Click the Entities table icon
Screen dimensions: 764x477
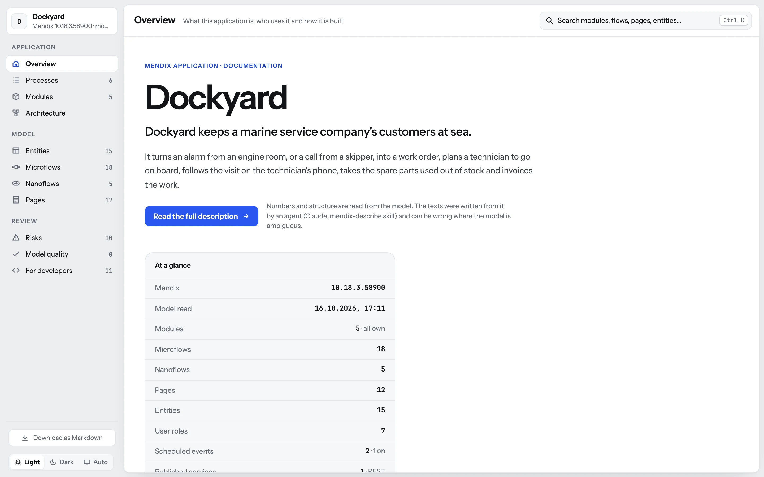click(x=16, y=151)
